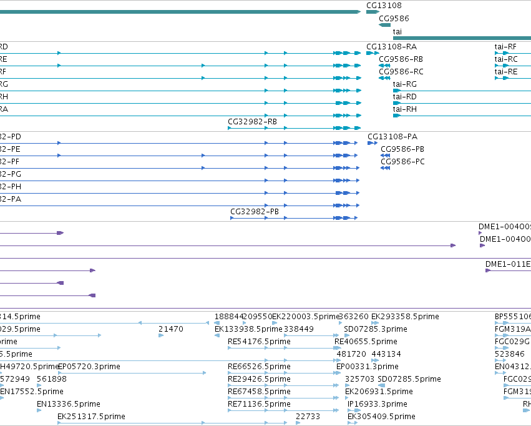Viewport: 531px width, 426px height.
Task: Click the RE67458.5prime EST label
Action: [259, 392]
